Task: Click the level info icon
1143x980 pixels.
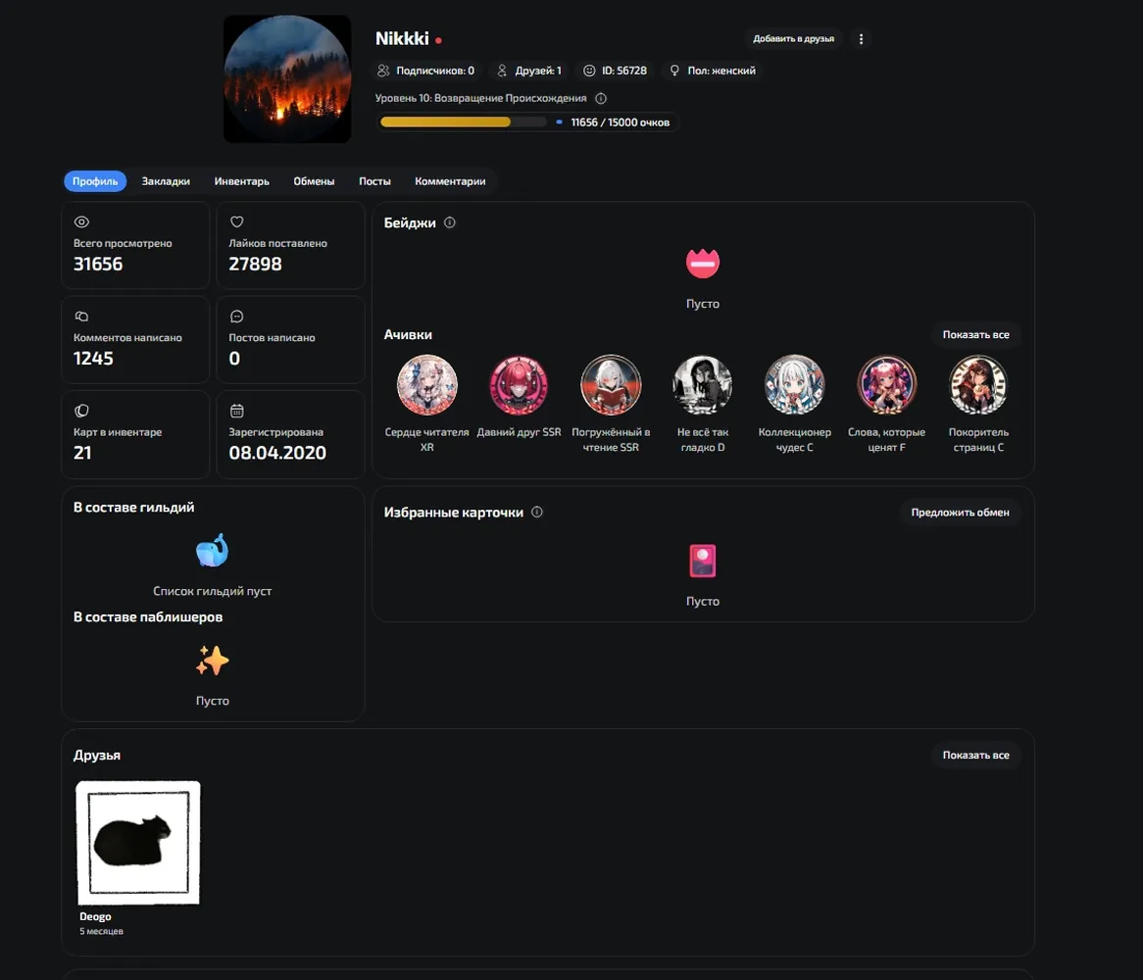Action: click(x=601, y=98)
